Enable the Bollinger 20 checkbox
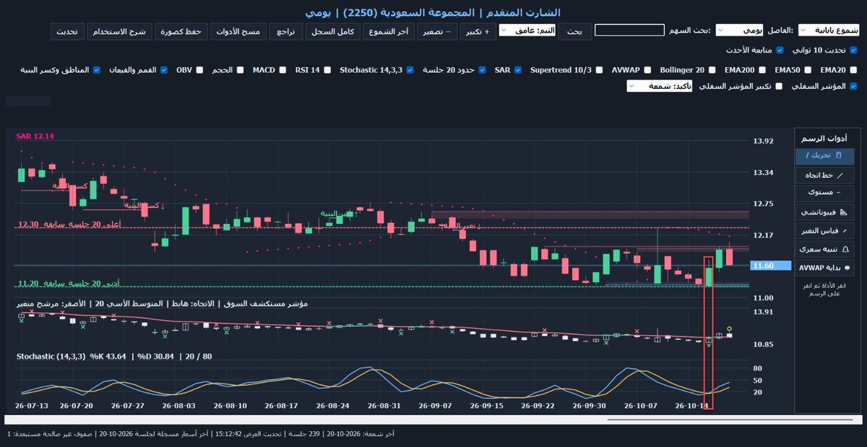 [712, 70]
